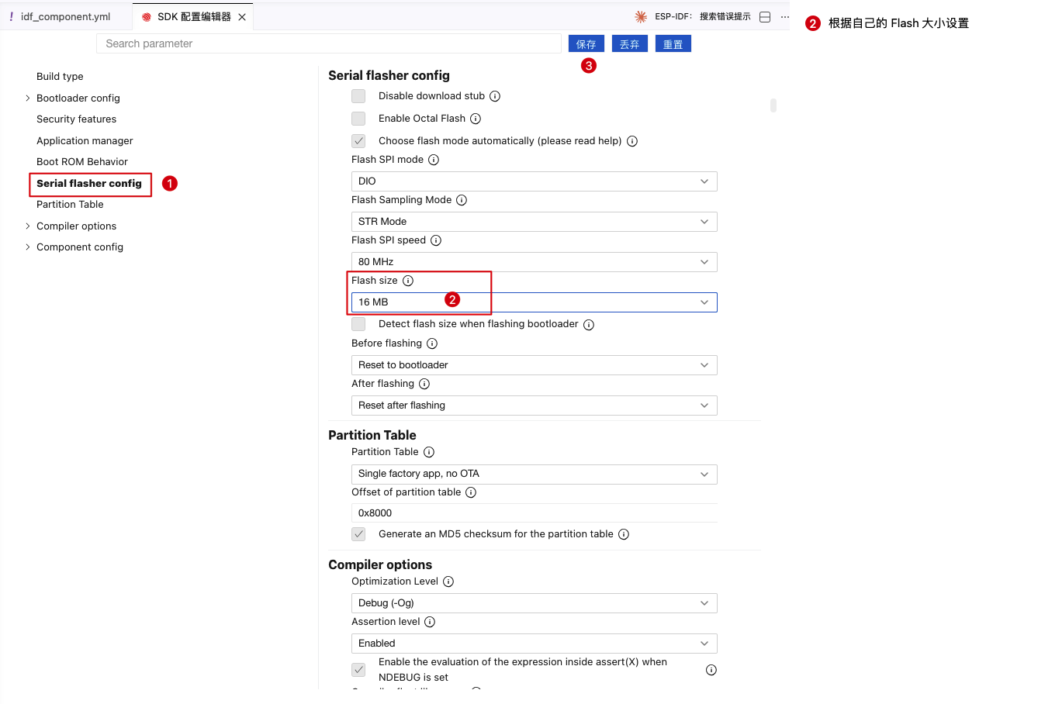Toggle Generate an MD5 checksum checkbox
The width and height of the screenshot is (1038, 704).
358,534
